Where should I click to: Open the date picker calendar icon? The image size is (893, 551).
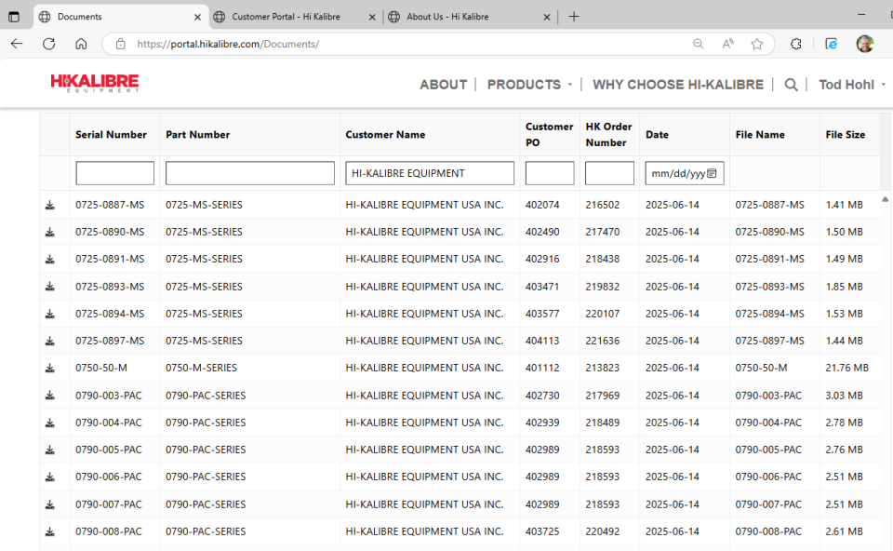click(712, 173)
